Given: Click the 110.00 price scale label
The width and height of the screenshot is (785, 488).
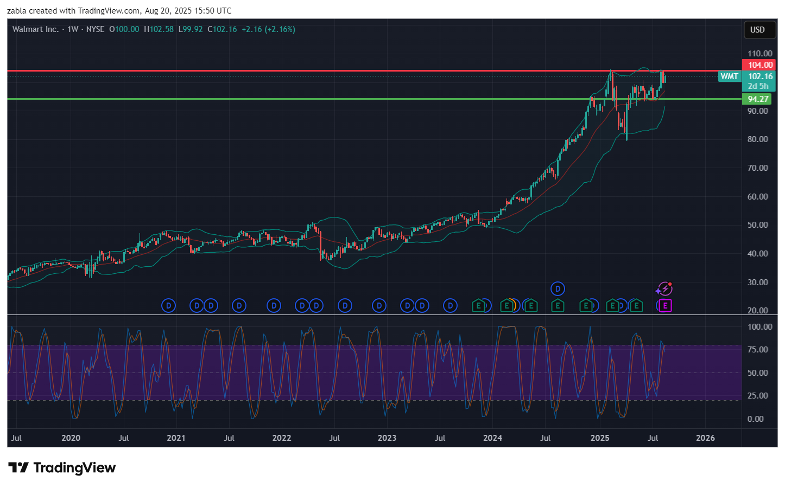Looking at the screenshot, I should (759, 54).
